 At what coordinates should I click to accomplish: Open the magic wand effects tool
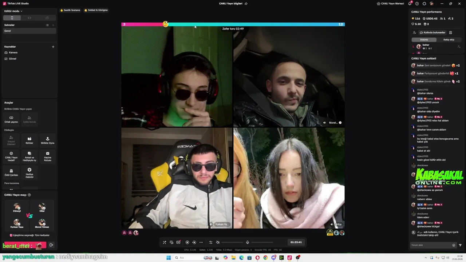[165, 242]
